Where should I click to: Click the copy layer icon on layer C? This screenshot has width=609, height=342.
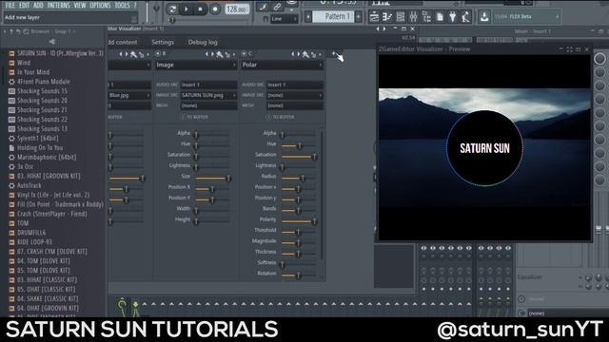pos(314,55)
